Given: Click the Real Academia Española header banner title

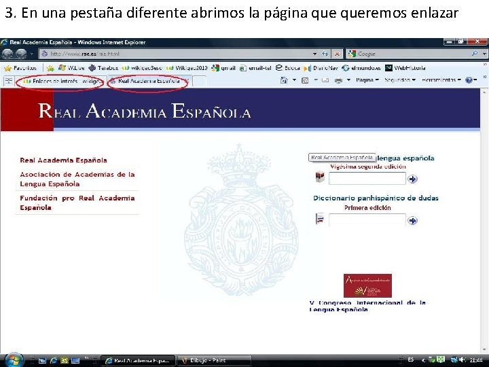Looking at the screenshot, I should (145, 111).
